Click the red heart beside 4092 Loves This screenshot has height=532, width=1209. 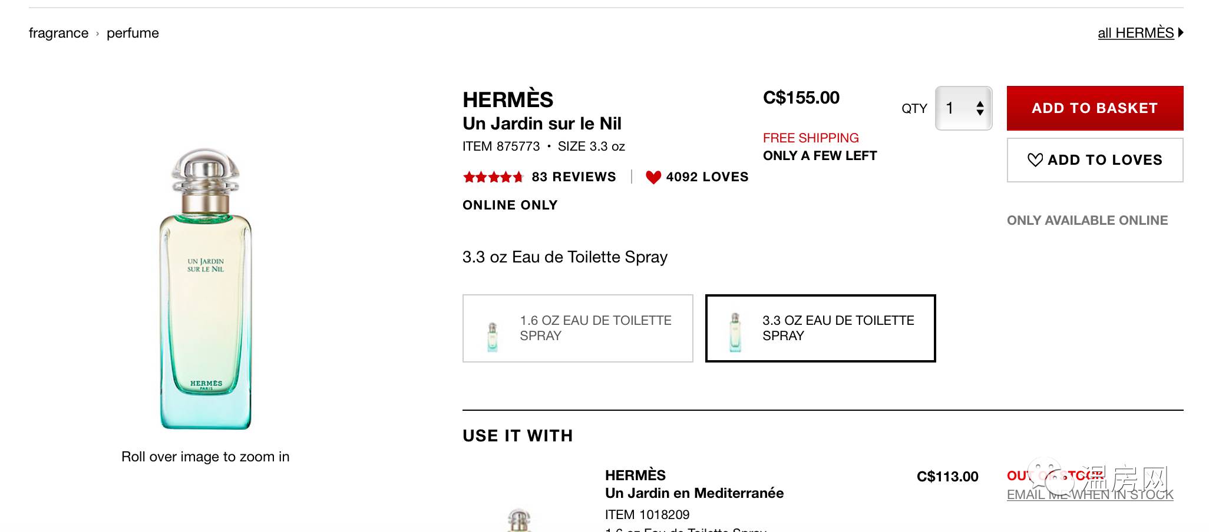(x=653, y=177)
